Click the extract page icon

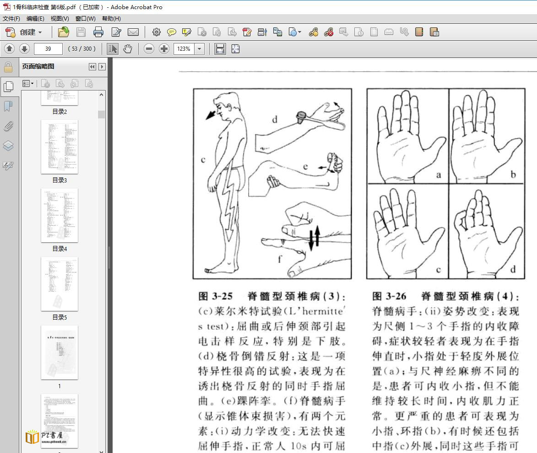pyautogui.click(x=232, y=32)
